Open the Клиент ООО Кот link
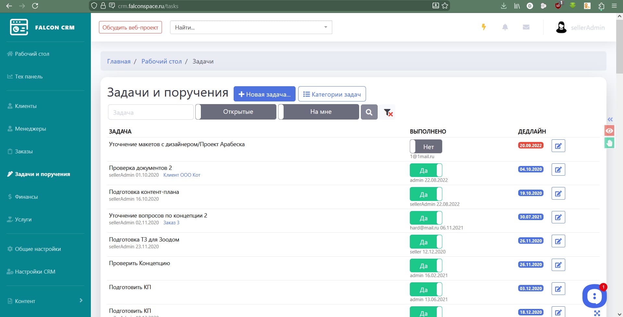The width and height of the screenshot is (623, 317). [x=182, y=175]
